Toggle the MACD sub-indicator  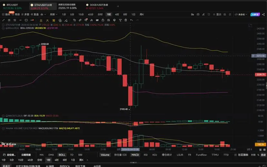pyautogui.click(x=135, y=155)
